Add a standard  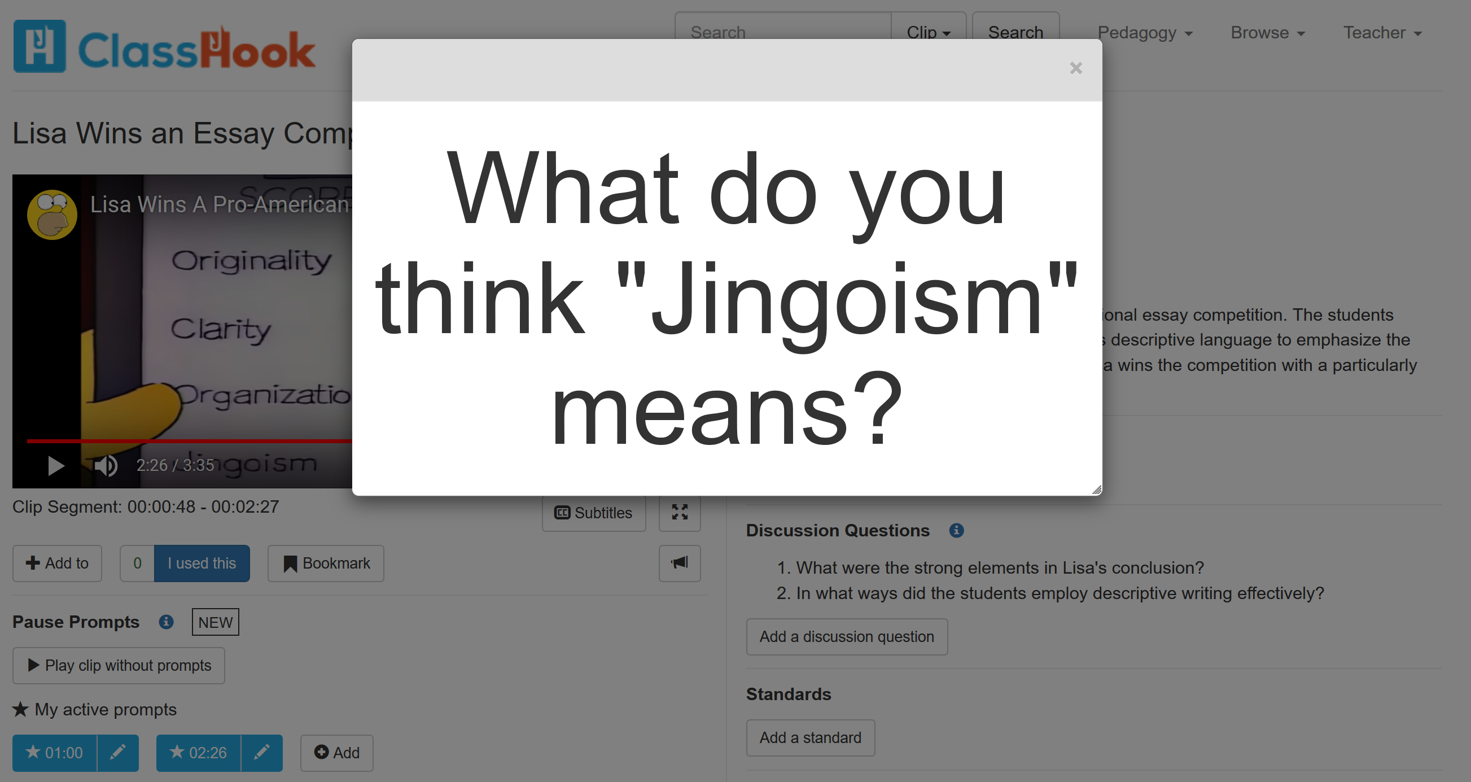tap(810, 737)
